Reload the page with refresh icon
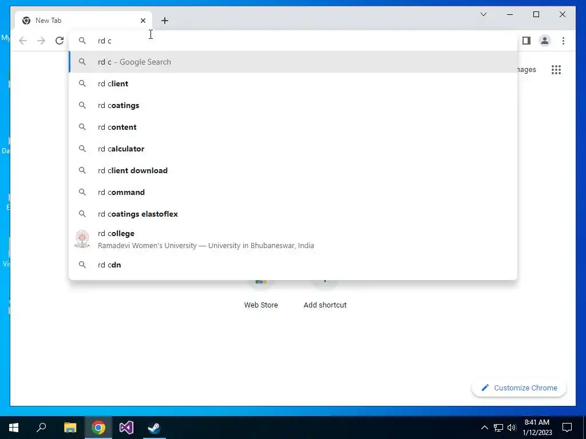Screen dimensions: 586x439 click(x=60, y=41)
